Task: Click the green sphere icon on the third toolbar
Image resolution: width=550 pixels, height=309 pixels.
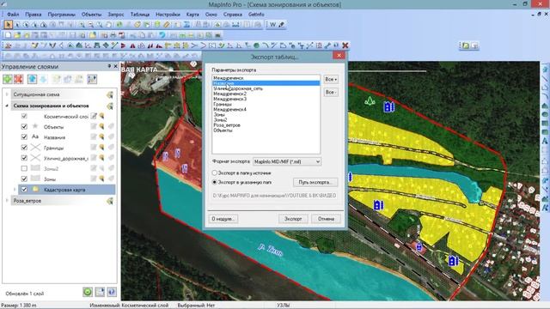Action: [x=256, y=45]
